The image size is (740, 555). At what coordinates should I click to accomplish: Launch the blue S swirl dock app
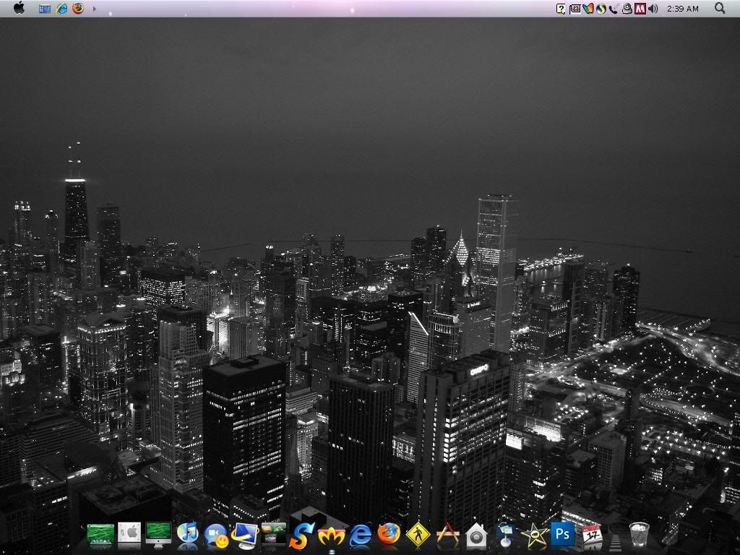(x=302, y=535)
